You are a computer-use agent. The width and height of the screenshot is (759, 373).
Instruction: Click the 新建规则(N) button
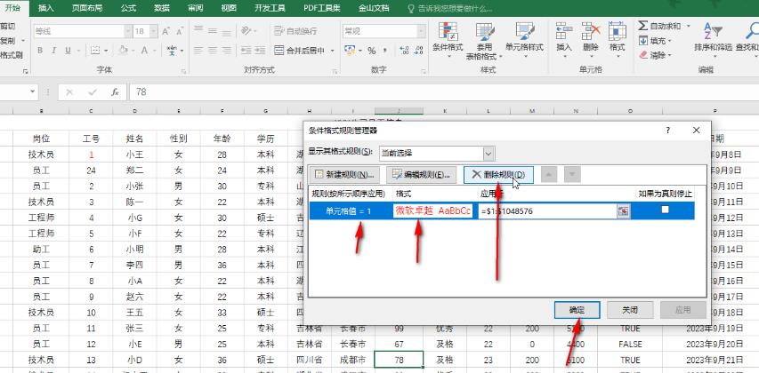coord(344,175)
